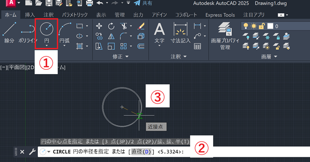Image resolution: width=310 pixels, height=162 pixels.
Task: Click the Open file folder icon
Action: [39, 3]
